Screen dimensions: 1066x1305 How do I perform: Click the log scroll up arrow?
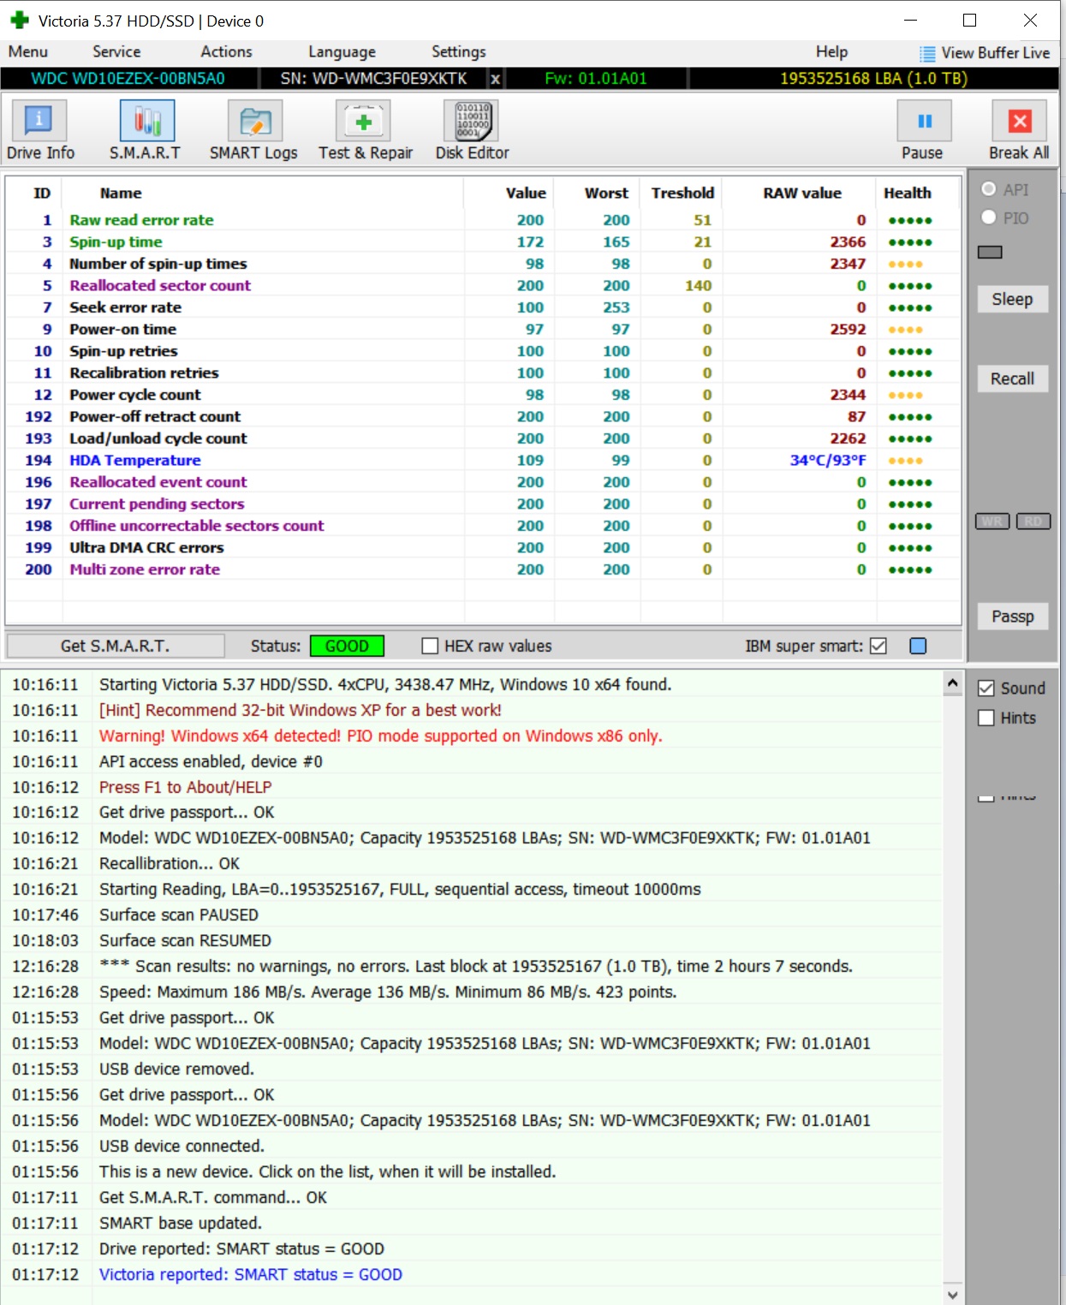coord(952,683)
